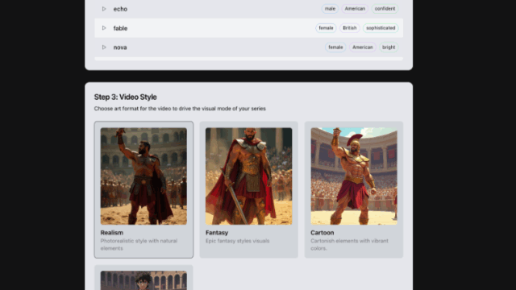Play the fable voice preview
Viewport: 516px width, 290px height.
(104, 28)
